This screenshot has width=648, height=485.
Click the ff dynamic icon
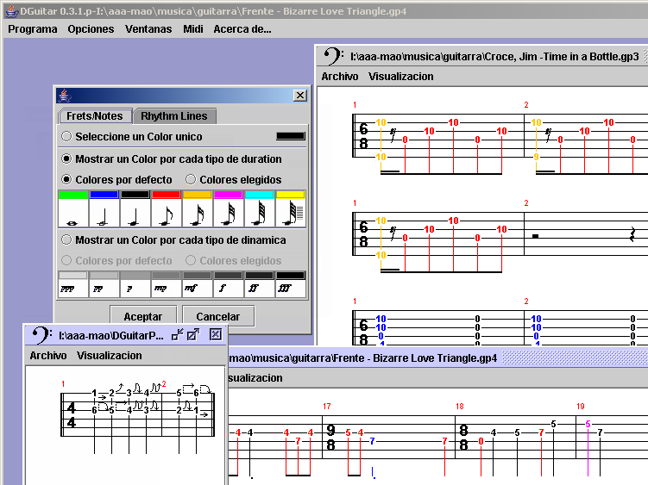pyautogui.click(x=259, y=289)
